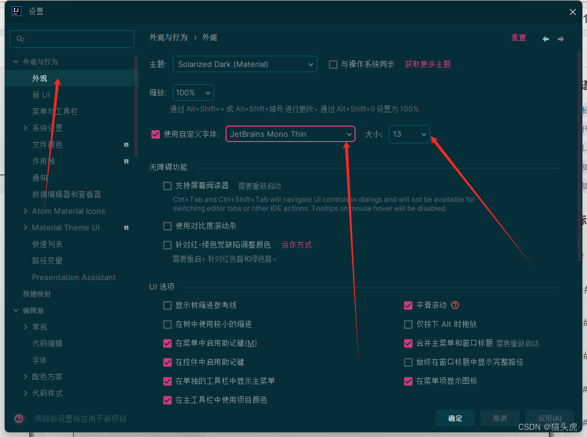This screenshot has height=437, width=587.
Task: Check 针对红-绿色觉缺陷调整颜色
Action: (167, 245)
